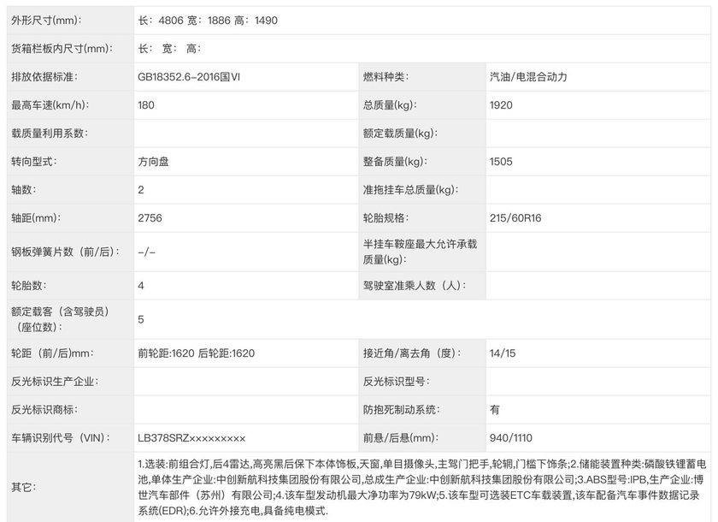Click the 轴距(mm) label

tap(36, 218)
